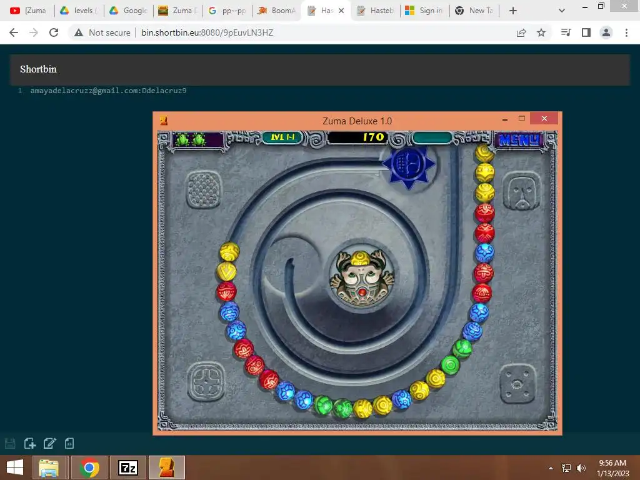Toggle the browser side panel
Image resolution: width=640 pixels, height=480 pixels.
pos(586,32)
